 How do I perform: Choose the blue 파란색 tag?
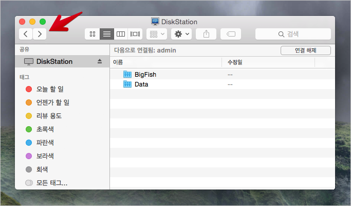[x=40, y=143]
